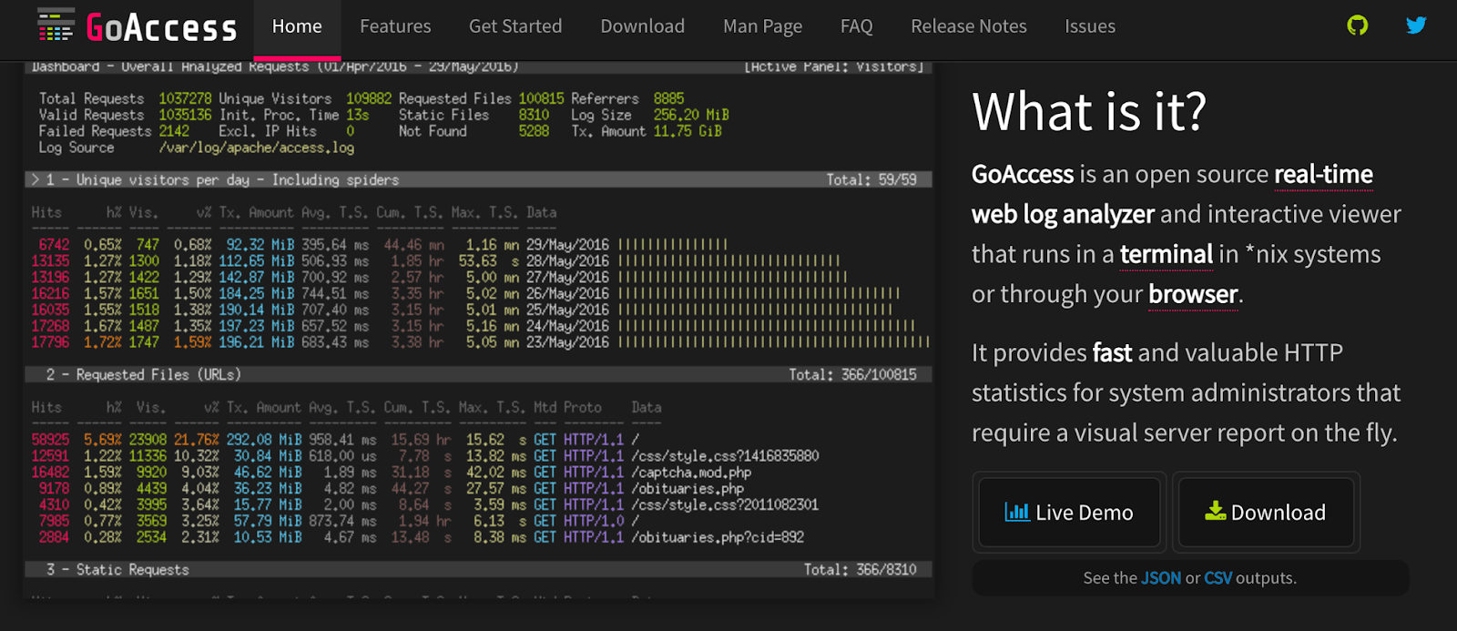Viewport: 1457px width, 631px height.
Task: Click the download arrow icon in the Download button
Action: pyautogui.click(x=1216, y=511)
